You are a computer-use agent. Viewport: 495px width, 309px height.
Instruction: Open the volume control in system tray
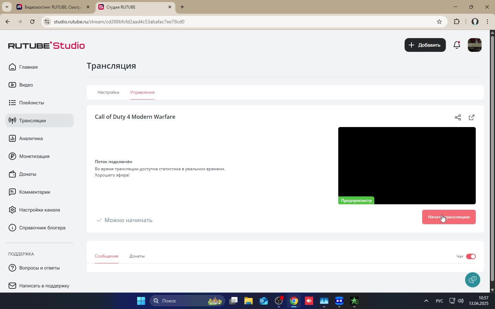[461, 301]
